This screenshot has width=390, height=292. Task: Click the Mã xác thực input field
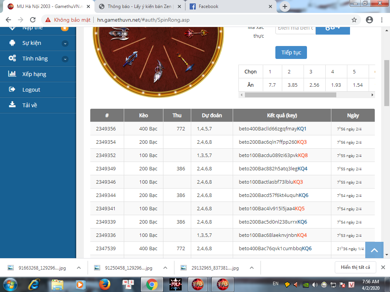(295, 28)
